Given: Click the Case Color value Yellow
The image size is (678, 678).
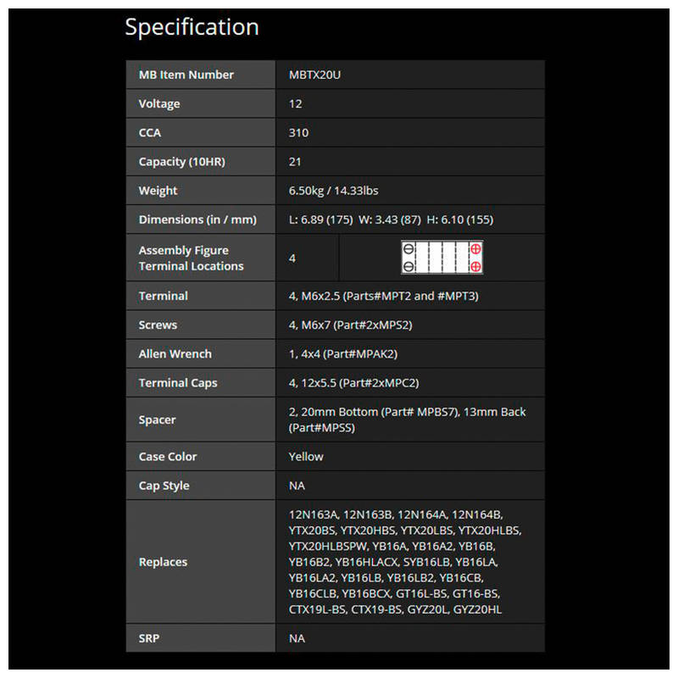Looking at the screenshot, I should 306,456.
